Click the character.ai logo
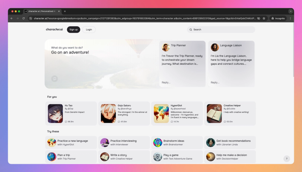Image resolution: width=302 pixels, height=172 pixels. (54, 29)
